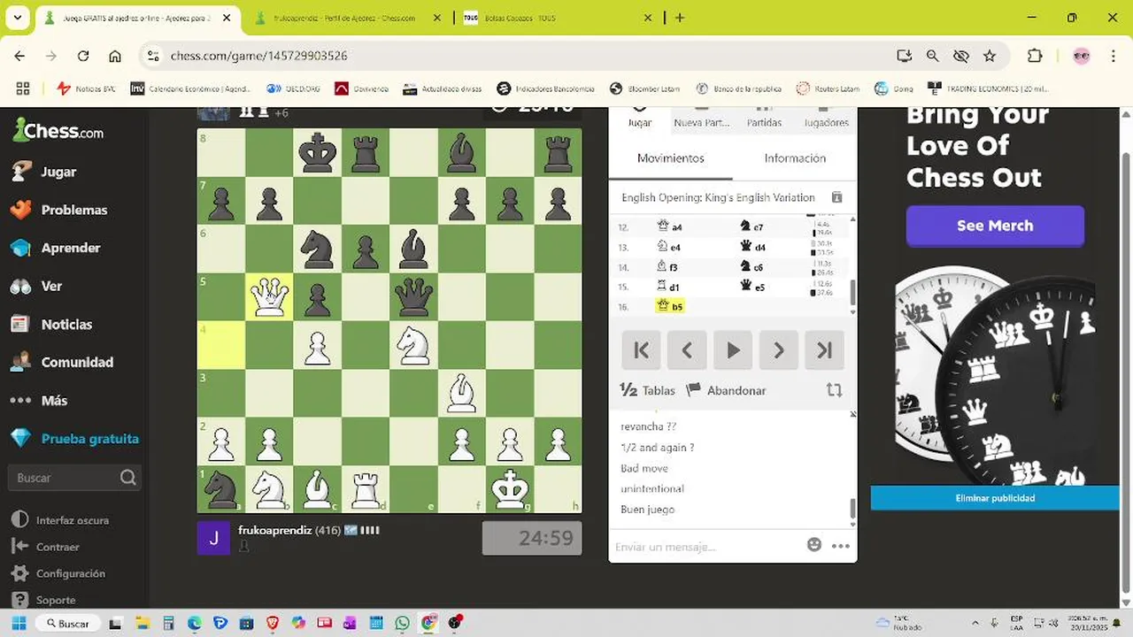
Task: Switch to frukoaprendiz profile browser tab
Action: pos(344,18)
